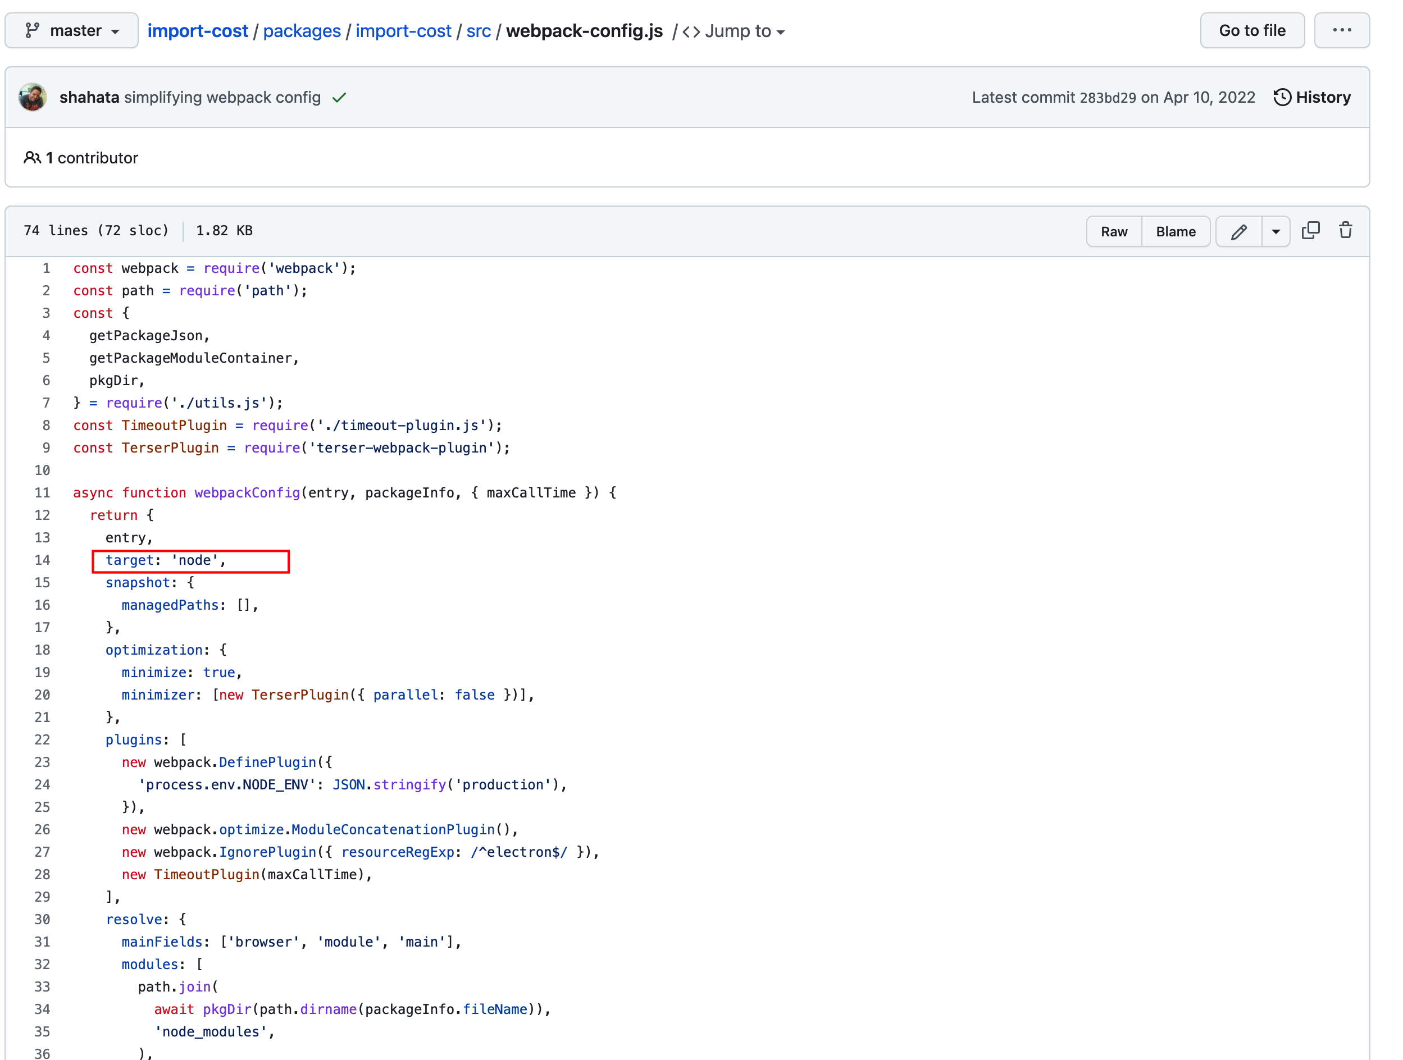Select the Raw view button
Image resolution: width=1403 pixels, height=1060 pixels.
[1113, 231]
